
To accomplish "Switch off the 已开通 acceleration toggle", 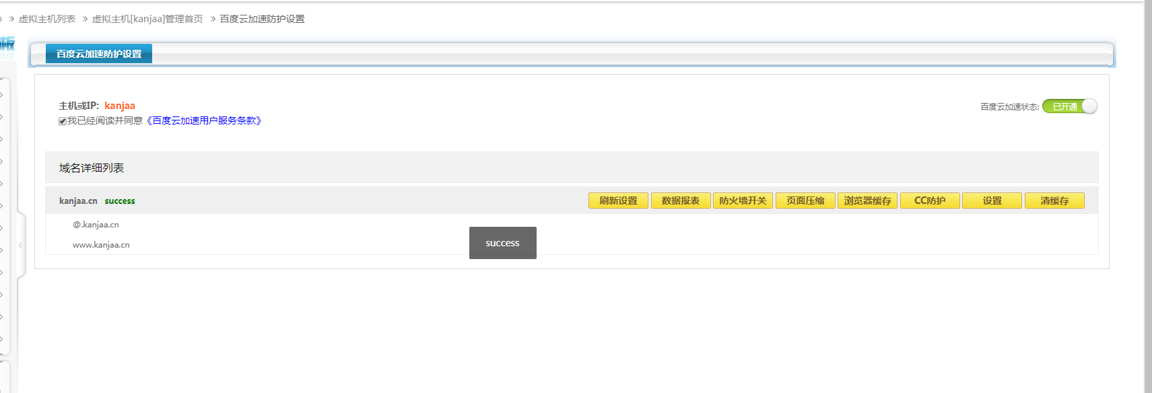I will tap(1069, 106).
